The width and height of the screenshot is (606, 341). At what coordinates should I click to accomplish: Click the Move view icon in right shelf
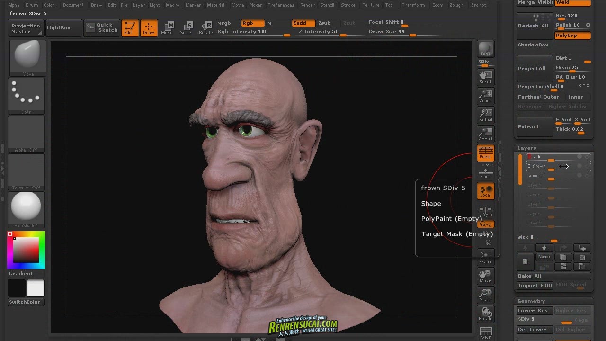coord(485,276)
